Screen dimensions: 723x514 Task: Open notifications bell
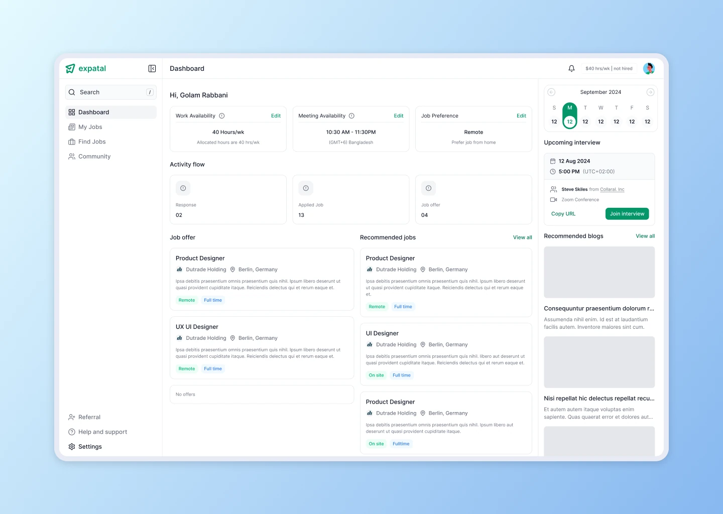click(571, 68)
